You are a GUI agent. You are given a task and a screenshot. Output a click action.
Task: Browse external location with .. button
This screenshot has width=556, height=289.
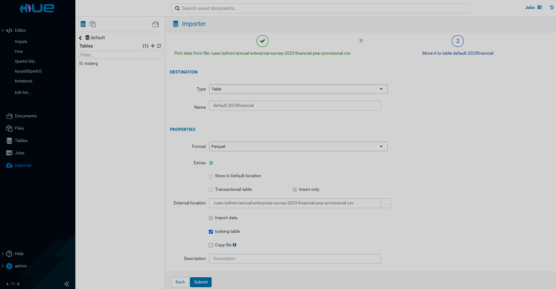(386, 203)
